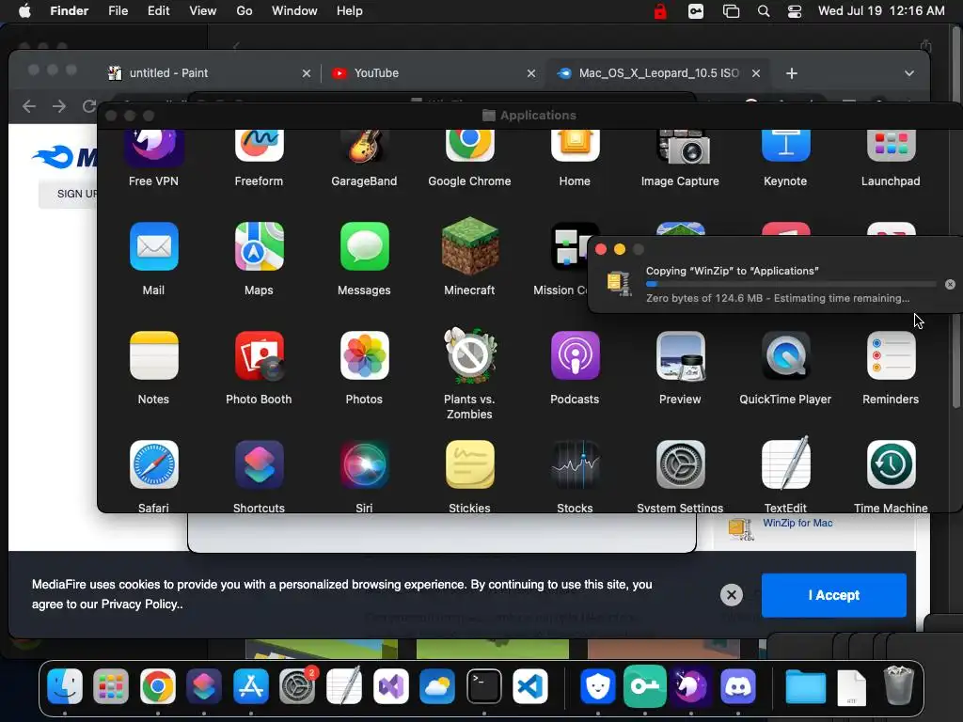Select the Mac_OS_X_Leopard_10.5 ISO tab
Image resolution: width=963 pixels, height=722 pixels.
coord(659,73)
